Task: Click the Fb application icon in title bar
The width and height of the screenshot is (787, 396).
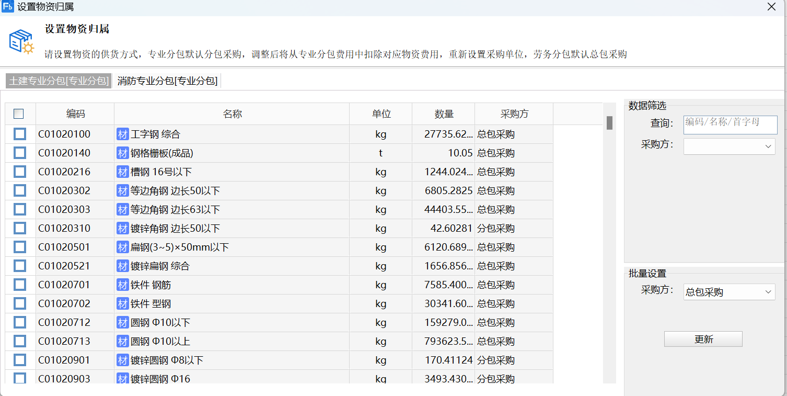Action: point(8,7)
